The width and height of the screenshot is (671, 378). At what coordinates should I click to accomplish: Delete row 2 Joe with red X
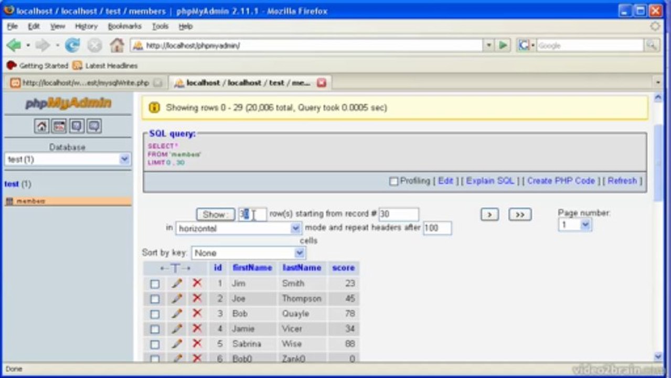[x=197, y=298]
